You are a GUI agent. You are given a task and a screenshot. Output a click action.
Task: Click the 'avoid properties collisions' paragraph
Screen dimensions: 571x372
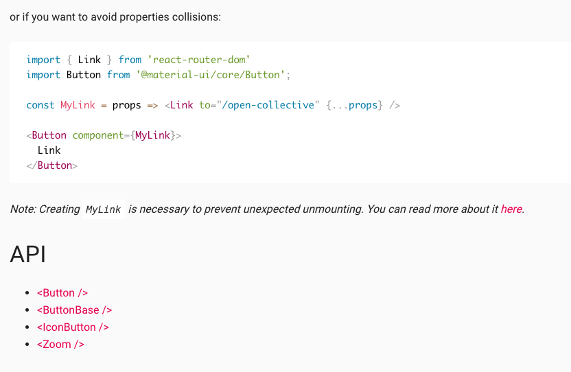coord(115,16)
